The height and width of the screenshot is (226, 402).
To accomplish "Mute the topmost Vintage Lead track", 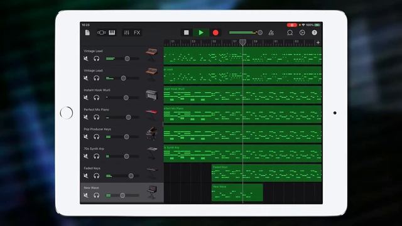I will (x=86, y=58).
